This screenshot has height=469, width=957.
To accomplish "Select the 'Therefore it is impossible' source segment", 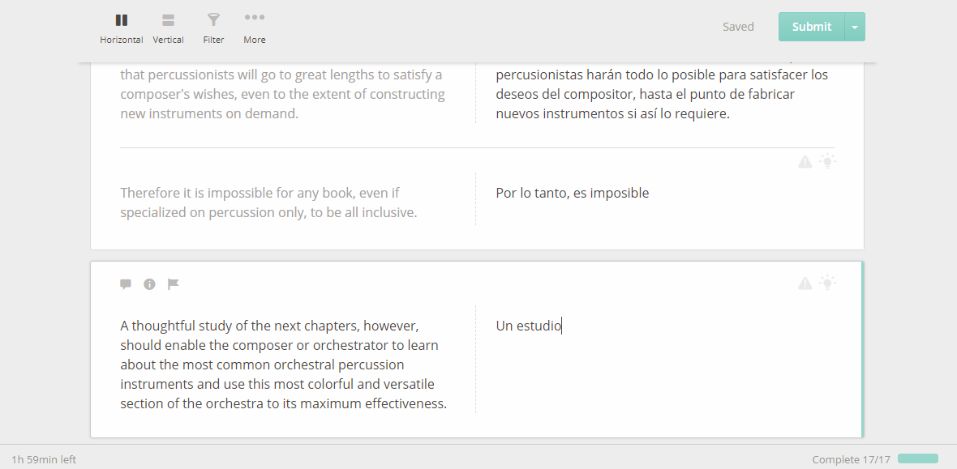I will point(268,203).
